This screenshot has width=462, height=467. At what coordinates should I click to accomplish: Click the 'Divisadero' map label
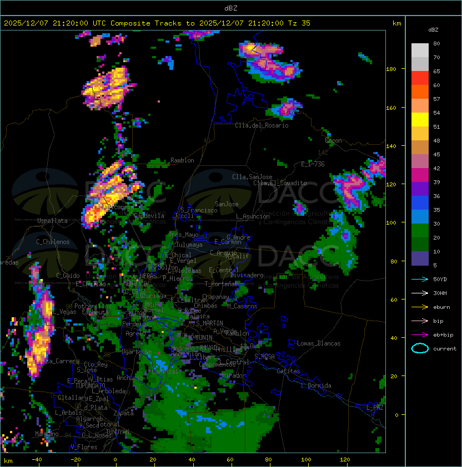[247, 275]
